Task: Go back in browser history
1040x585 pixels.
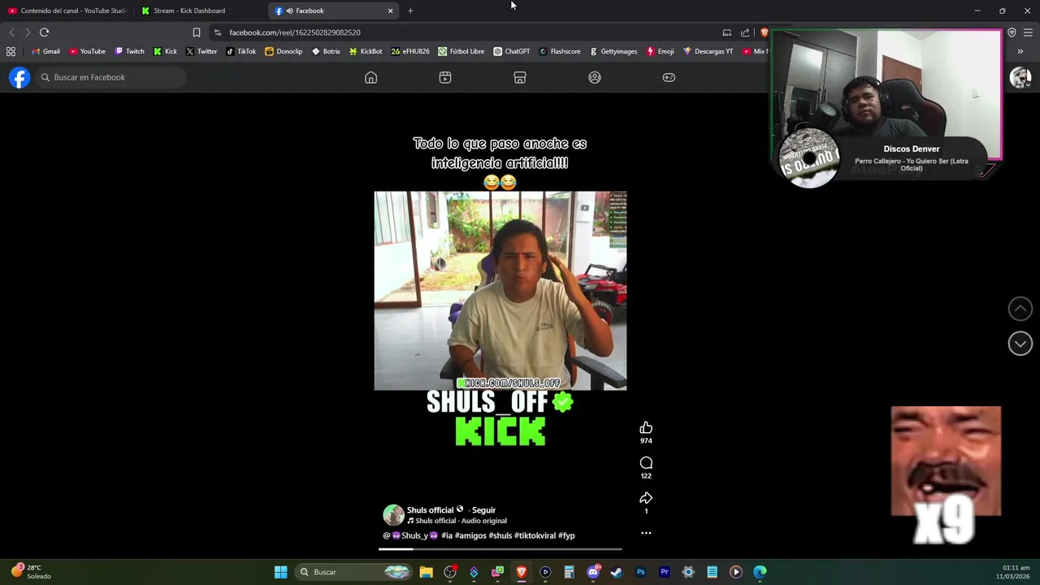Action: pos(11,32)
